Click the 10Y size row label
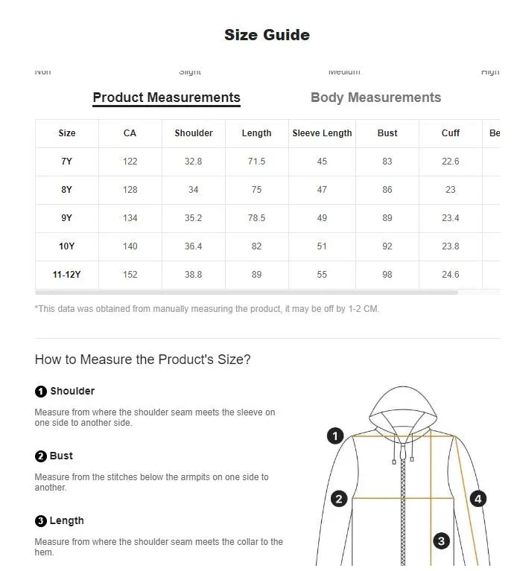 click(x=67, y=246)
